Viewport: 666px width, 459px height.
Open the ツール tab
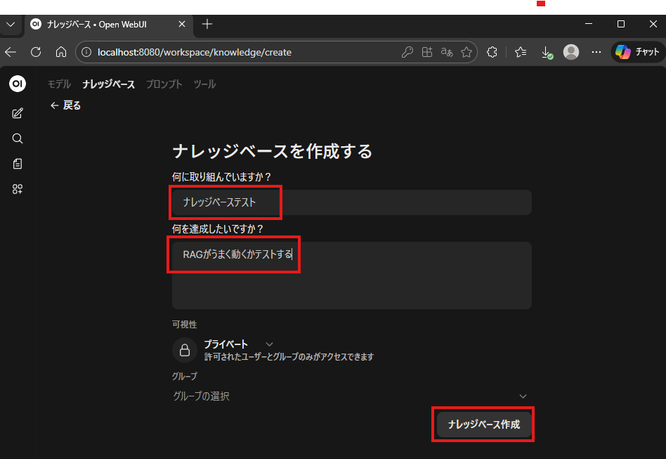pos(204,84)
